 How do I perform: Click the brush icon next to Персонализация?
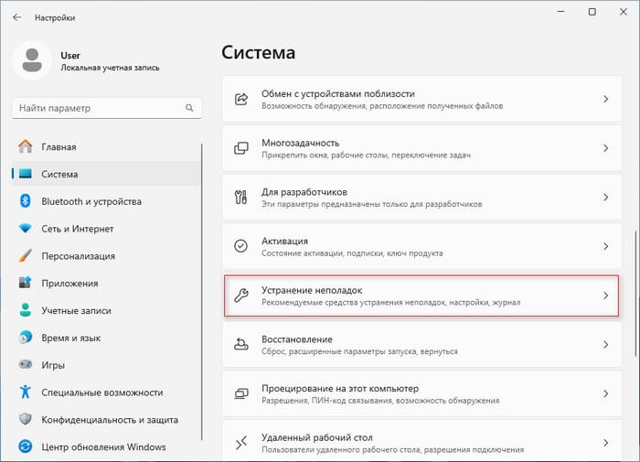25,256
